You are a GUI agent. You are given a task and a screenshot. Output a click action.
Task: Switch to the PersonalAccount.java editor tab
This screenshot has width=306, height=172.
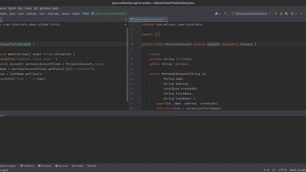pyautogui.click(x=149, y=19)
